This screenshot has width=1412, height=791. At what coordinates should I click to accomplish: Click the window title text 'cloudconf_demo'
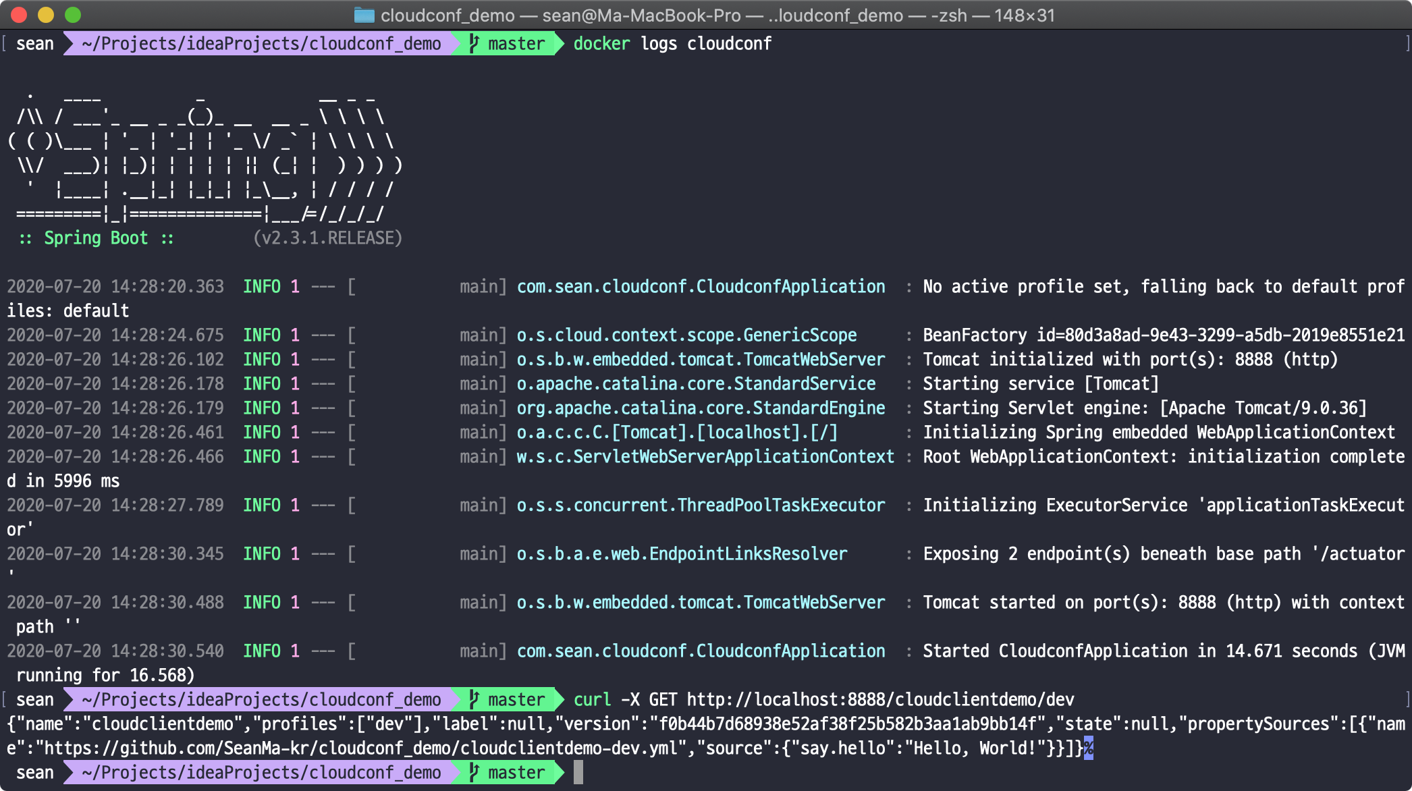[447, 15]
